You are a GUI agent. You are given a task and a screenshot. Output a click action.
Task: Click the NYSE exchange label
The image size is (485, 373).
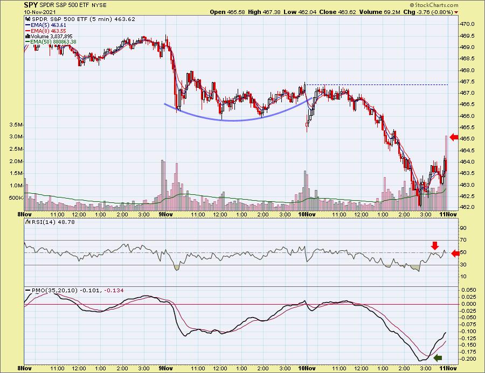click(99, 5)
